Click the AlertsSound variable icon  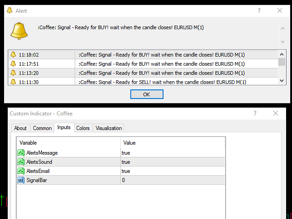pos(21,162)
